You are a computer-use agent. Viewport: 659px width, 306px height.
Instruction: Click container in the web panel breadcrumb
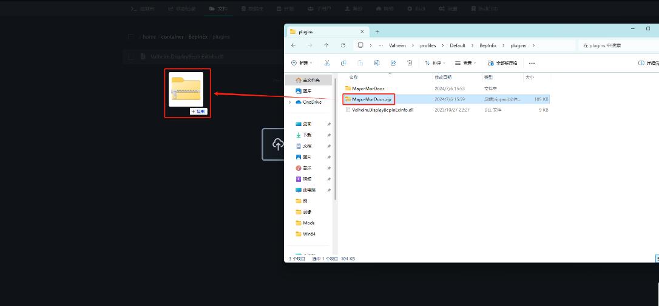[172, 36]
